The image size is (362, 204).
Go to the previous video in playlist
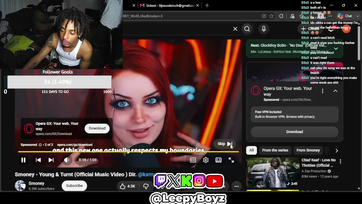tap(38, 160)
